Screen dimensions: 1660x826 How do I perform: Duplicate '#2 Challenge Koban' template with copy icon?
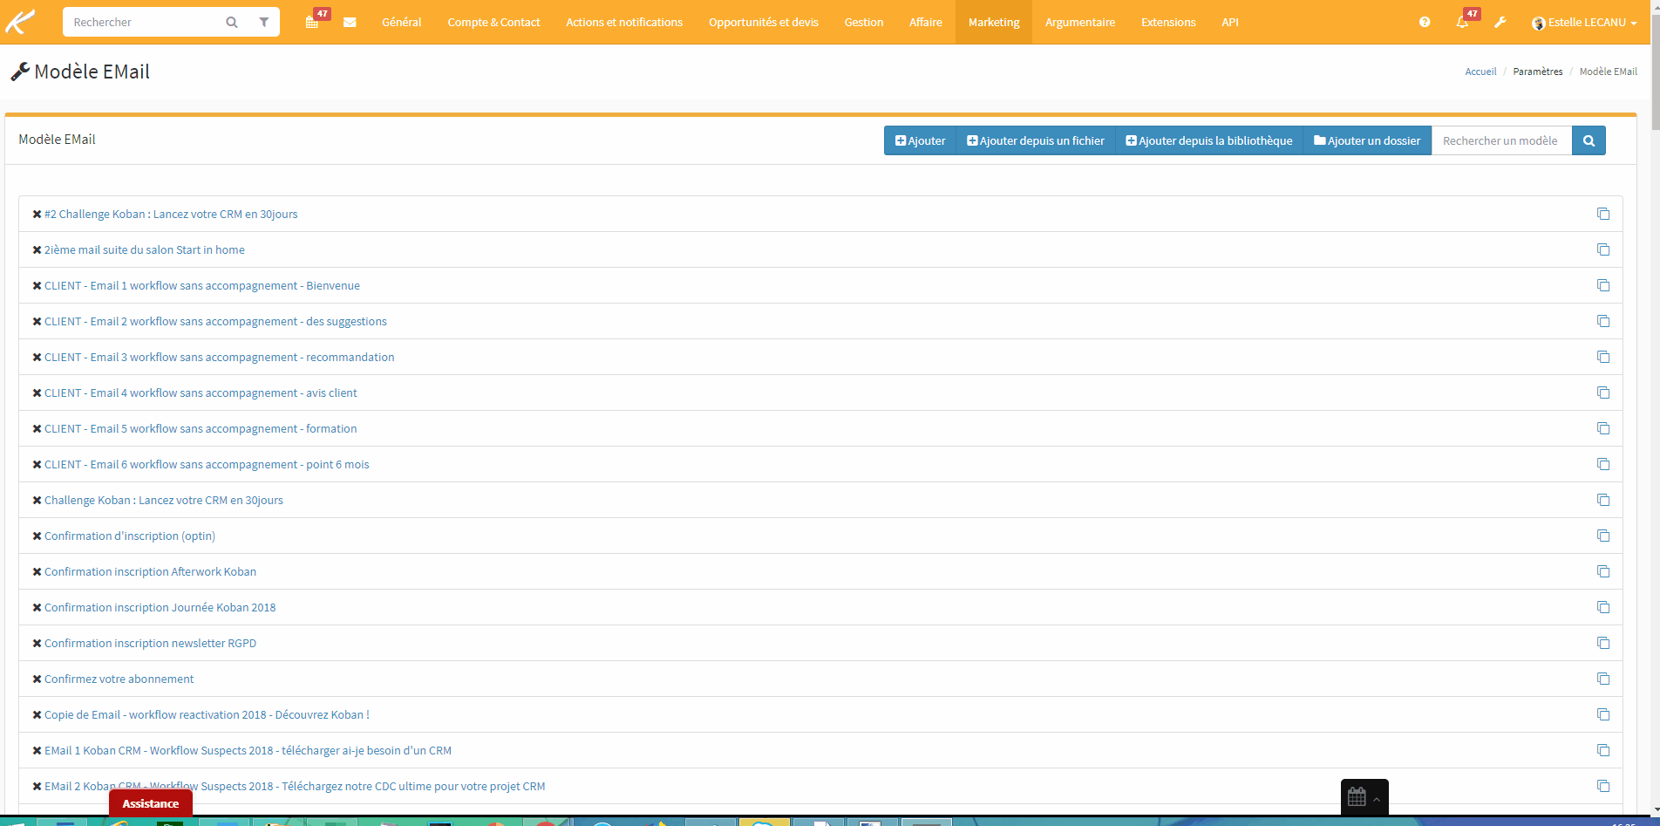pyautogui.click(x=1603, y=214)
